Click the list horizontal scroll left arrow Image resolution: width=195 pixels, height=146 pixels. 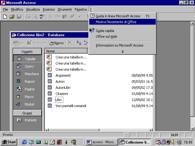tap(47, 130)
